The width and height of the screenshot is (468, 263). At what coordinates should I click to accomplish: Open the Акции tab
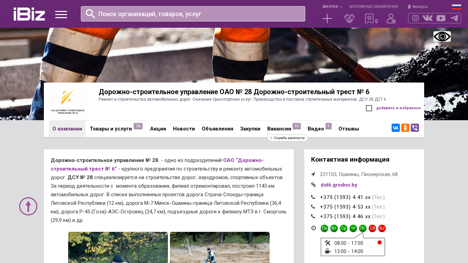coord(158,129)
